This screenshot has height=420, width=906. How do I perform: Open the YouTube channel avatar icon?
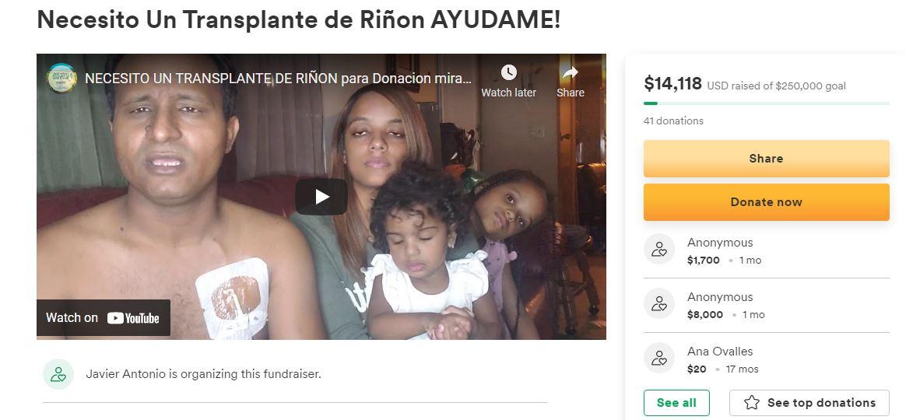[x=61, y=78]
